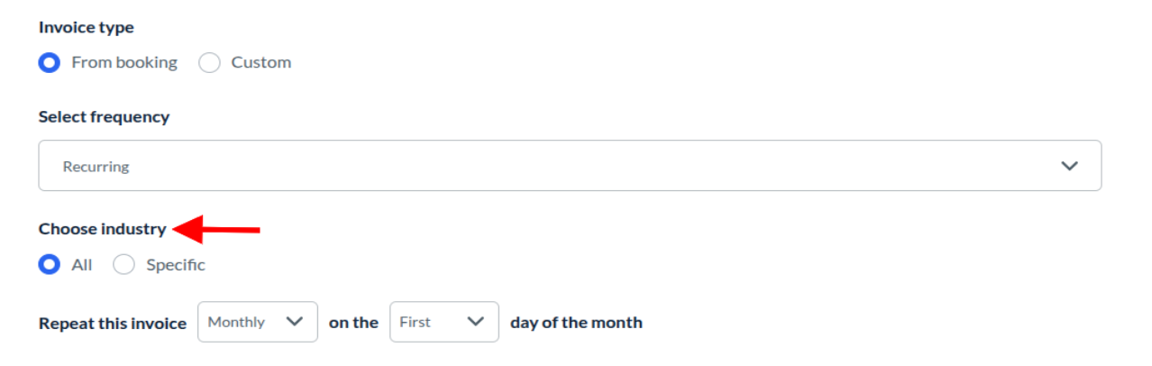Viewport: 1152px width, 366px height.
Task: Click the Repeat this invoice label
Action: click(113, 323)
